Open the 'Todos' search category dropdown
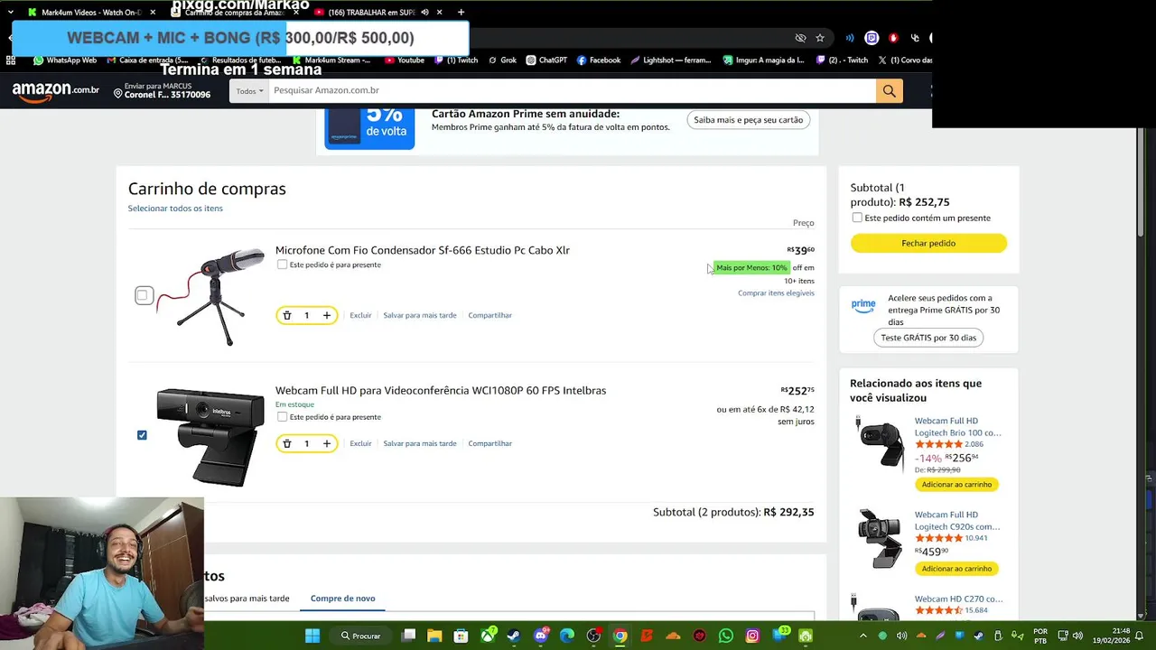1156x650 pixels. pos(249,90)
